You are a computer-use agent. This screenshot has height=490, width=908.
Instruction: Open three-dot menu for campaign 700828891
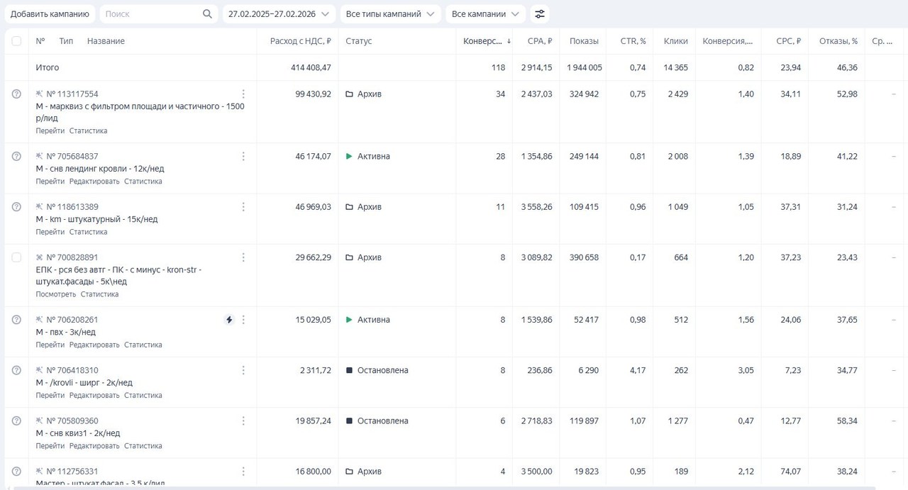[243, 257]
